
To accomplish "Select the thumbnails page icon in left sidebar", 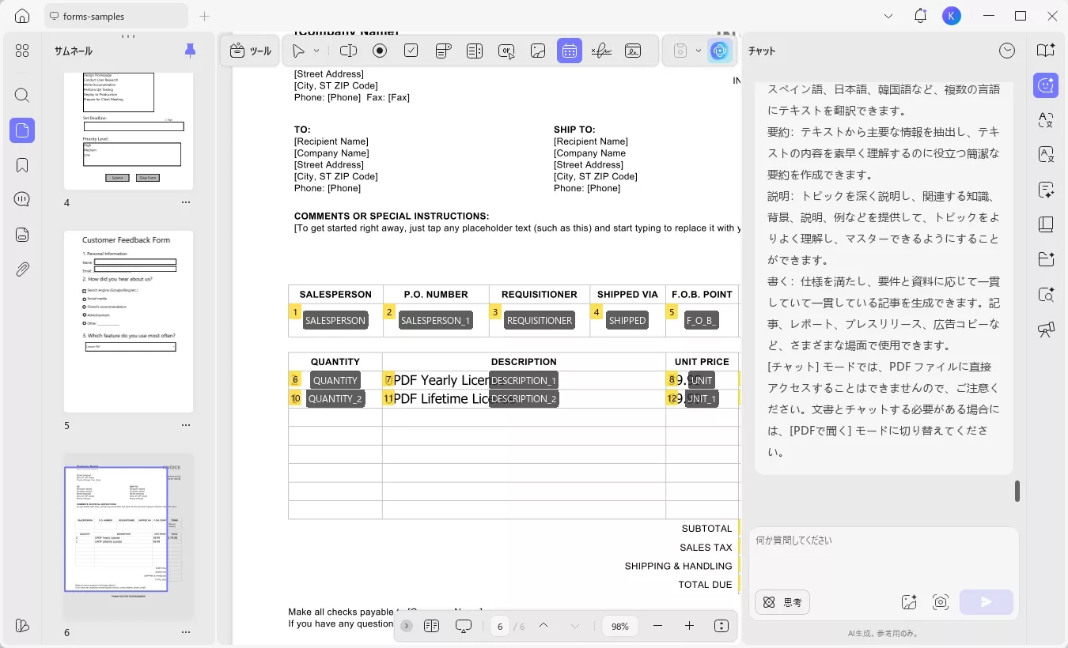I will point(22,130).
